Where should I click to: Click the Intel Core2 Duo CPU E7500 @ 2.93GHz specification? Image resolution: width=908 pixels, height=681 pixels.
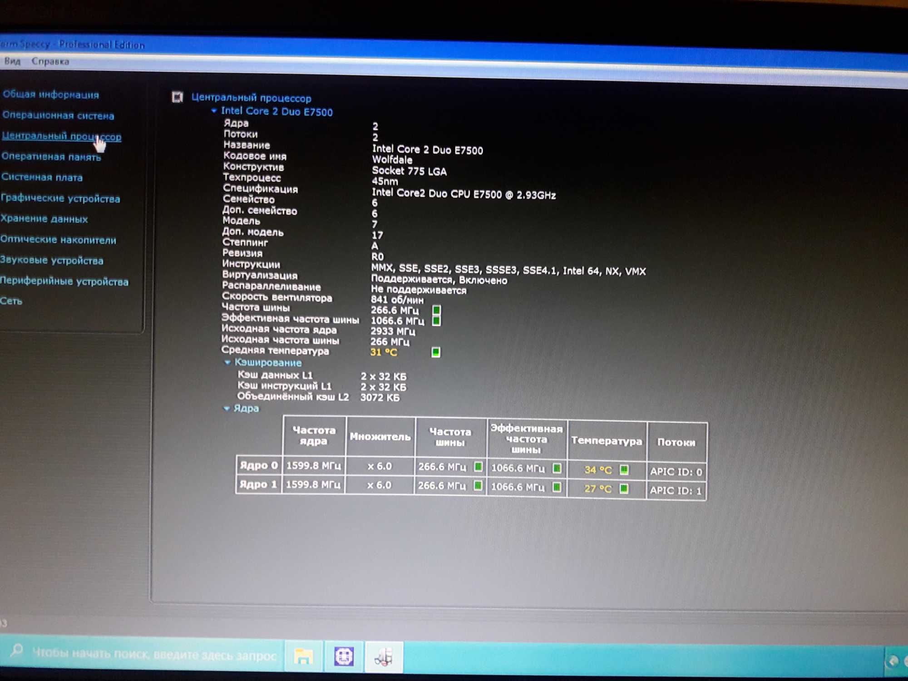point(464,194)
